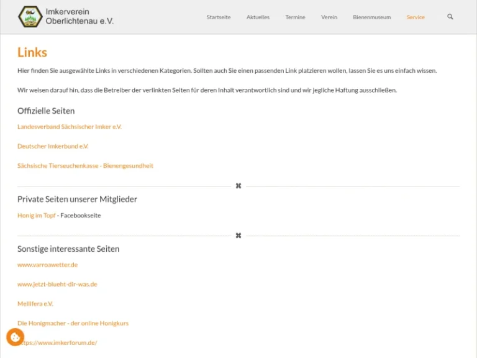
Task: Open the Aktuelles menu item
Action: 258,17
